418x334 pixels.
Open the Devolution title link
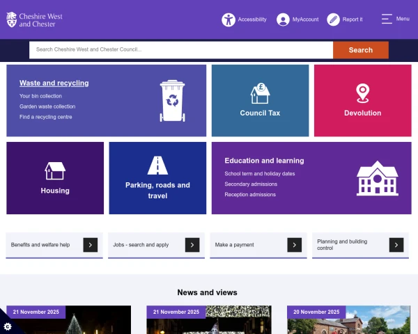tap(363, 113)
